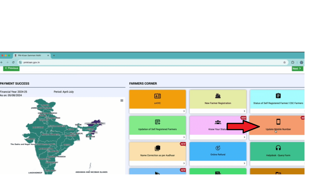Screen dimensions: 313x176
Task: Open the Update Mobile Number link
Action: pyautogui.click(x=278, y=129)
